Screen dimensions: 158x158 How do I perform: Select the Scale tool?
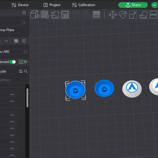coord(133,15)
